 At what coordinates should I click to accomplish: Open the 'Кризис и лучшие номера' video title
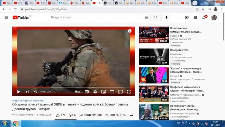[186, 70]
